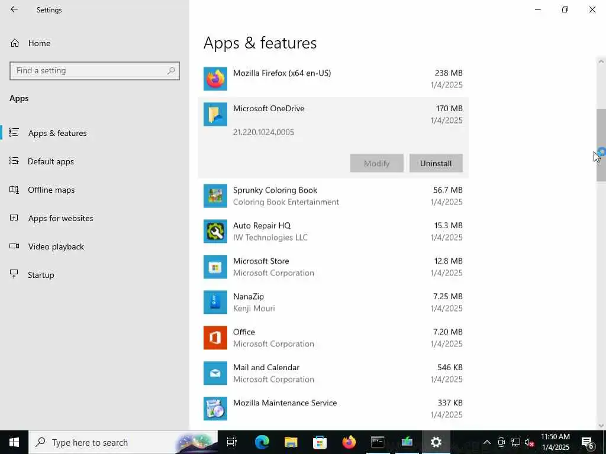
Task: Open Video playback settings
Action: pyautogui.click(x=95, y=247)
